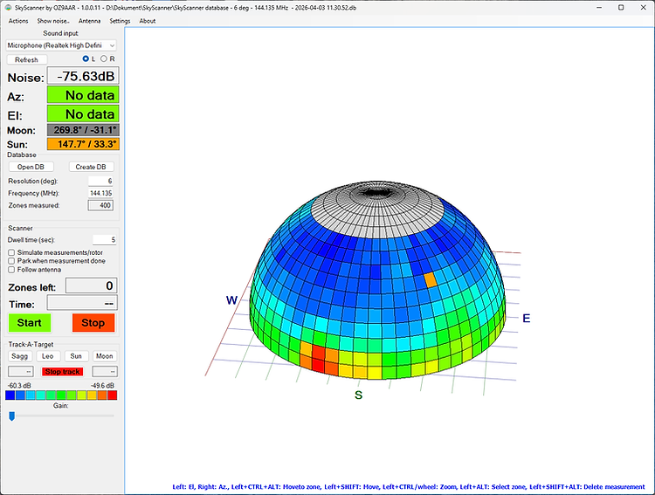
Task: Click the Stop track button
Action: [63, 371]
